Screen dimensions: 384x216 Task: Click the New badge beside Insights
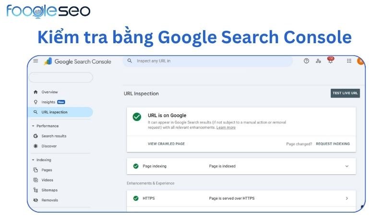[61, 102]
